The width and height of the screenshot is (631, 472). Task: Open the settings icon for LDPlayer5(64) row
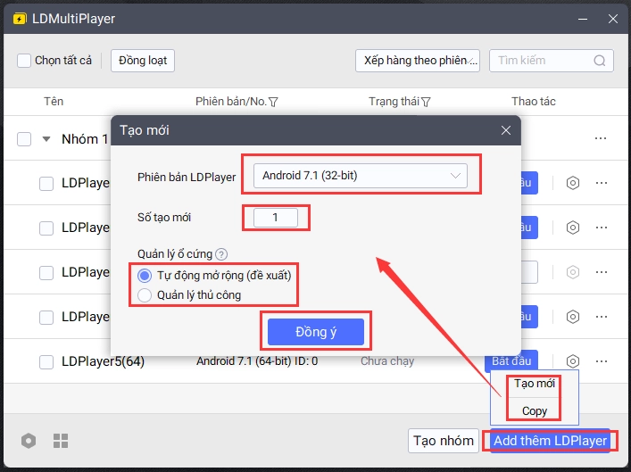573,361
